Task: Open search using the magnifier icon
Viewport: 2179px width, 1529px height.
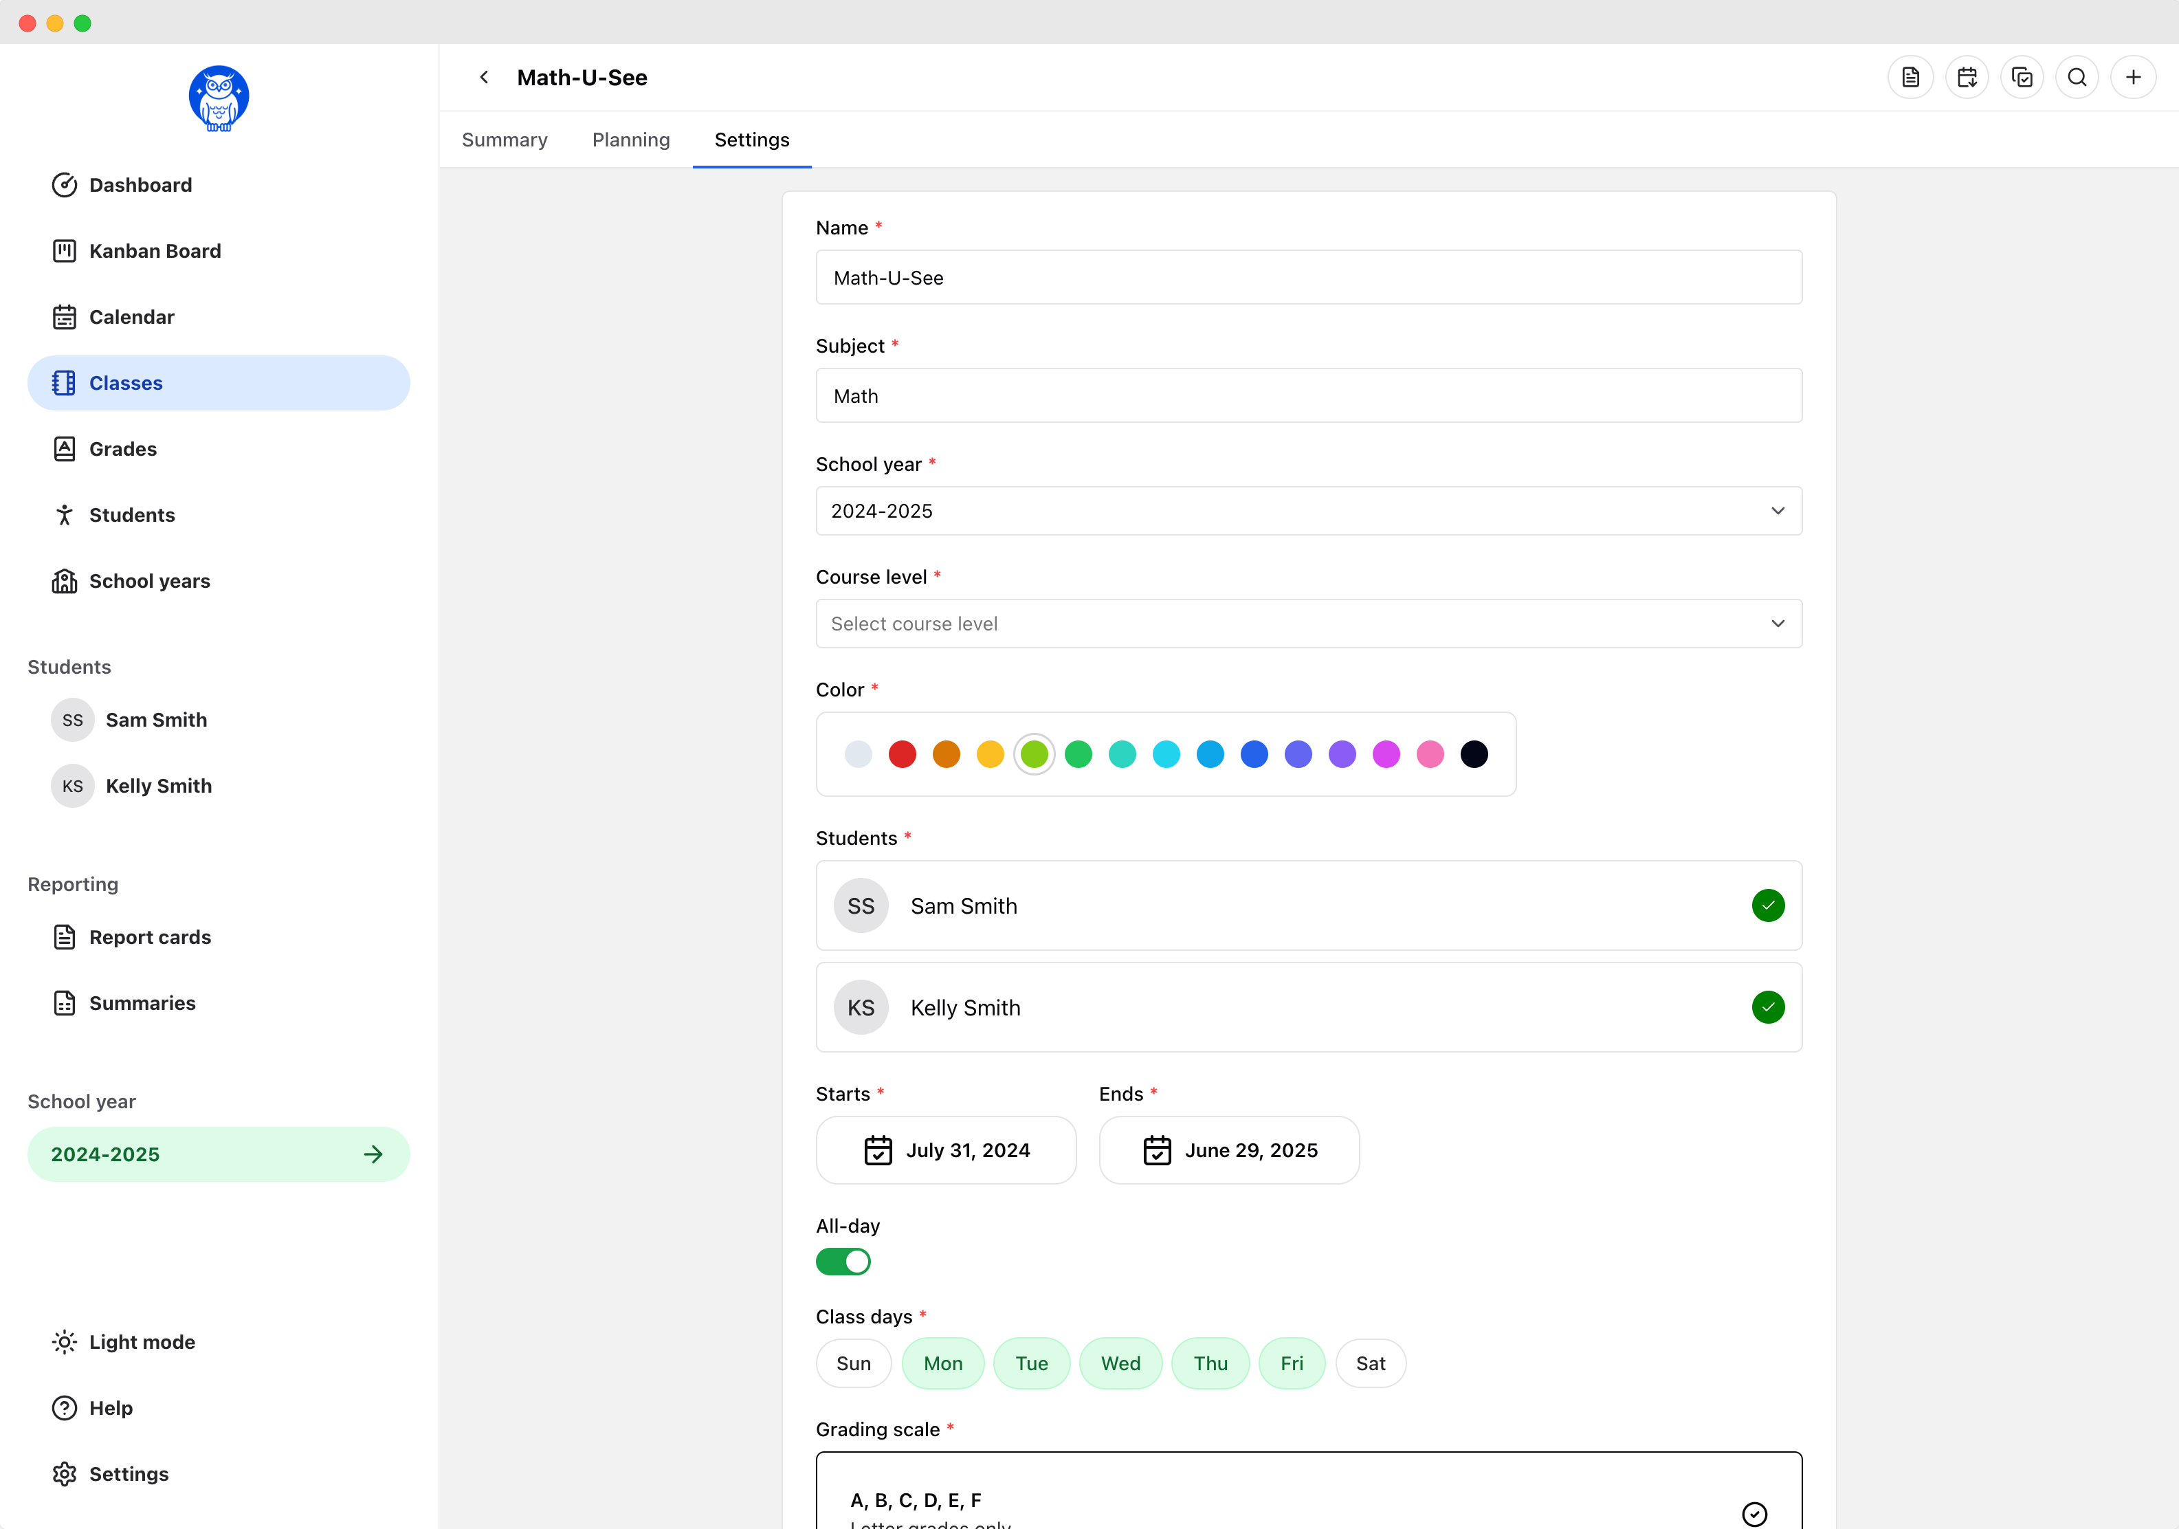Action: 2077,77
